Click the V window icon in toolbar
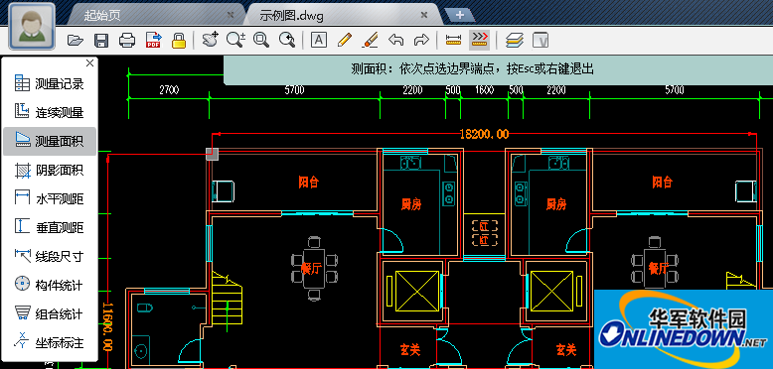 click(x=541, y=40)
